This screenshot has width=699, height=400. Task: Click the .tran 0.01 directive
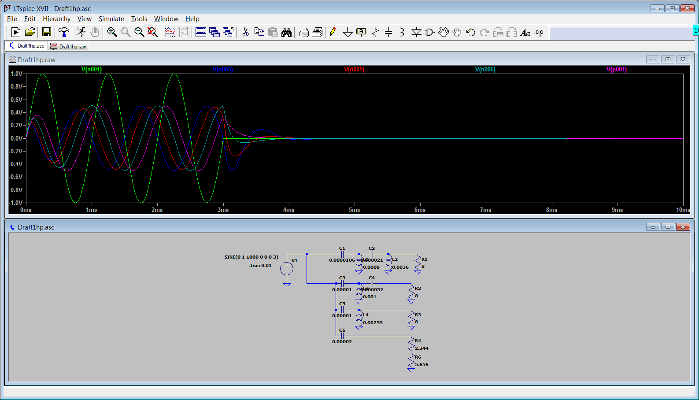tap(260, 265)
